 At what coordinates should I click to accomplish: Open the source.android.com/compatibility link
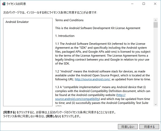click(x=77, y=99)
